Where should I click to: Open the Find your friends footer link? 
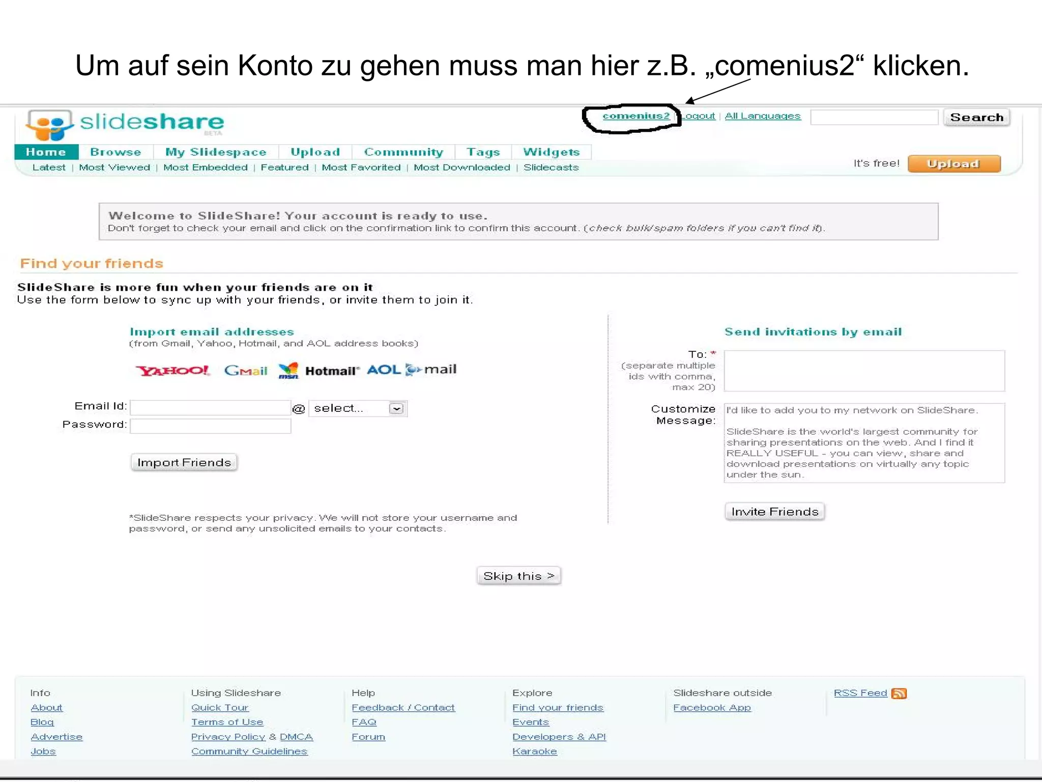coord(558,708)
